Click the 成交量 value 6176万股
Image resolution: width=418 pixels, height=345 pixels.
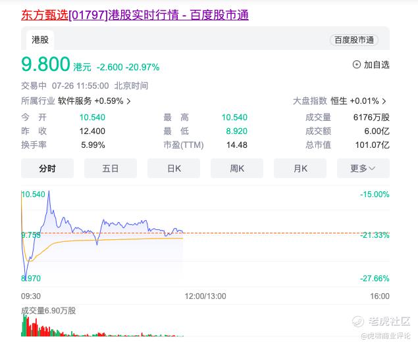tap(371, 117)
